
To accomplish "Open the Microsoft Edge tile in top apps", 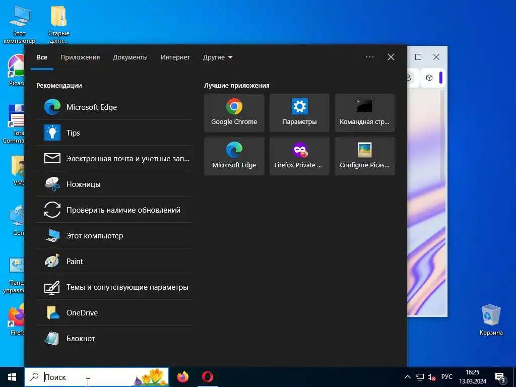I will tap(234, 156).
